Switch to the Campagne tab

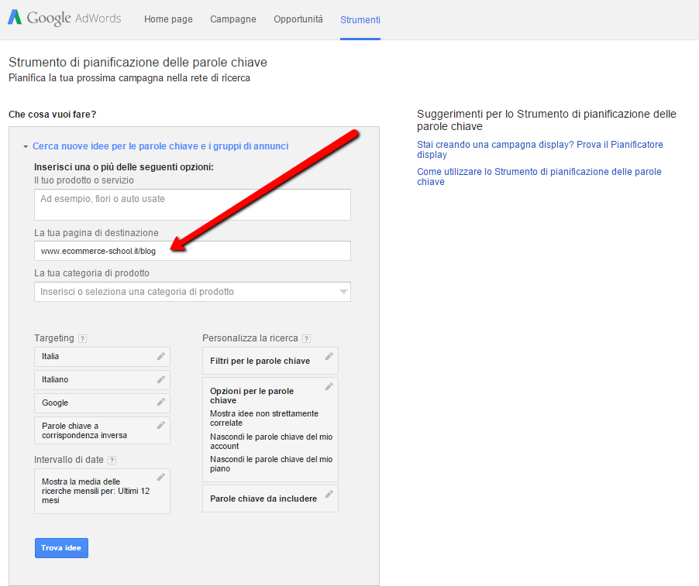click(x=232, y=19)
